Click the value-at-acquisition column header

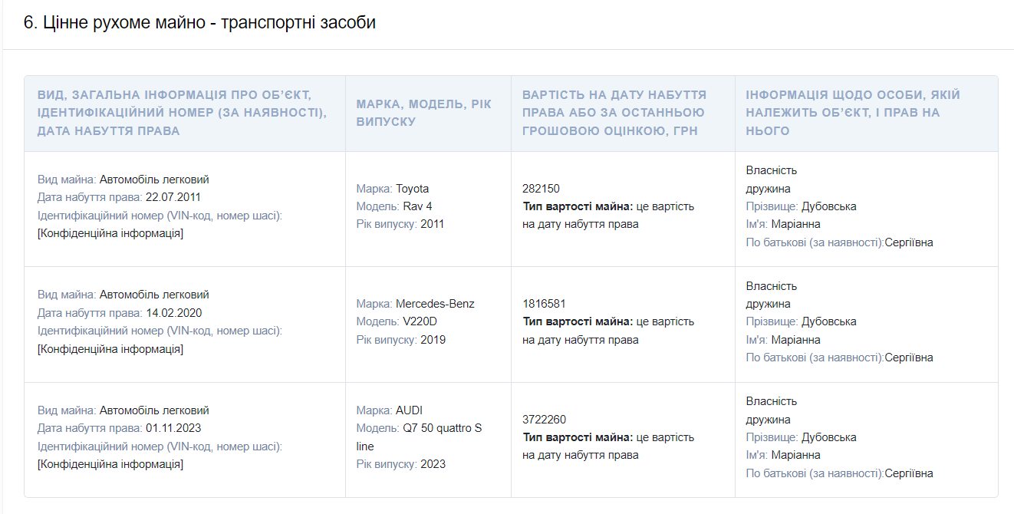click(614, 113)
